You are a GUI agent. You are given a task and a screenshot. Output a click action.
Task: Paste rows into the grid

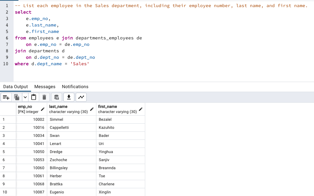pyautogui.click(x=34, y=97)
